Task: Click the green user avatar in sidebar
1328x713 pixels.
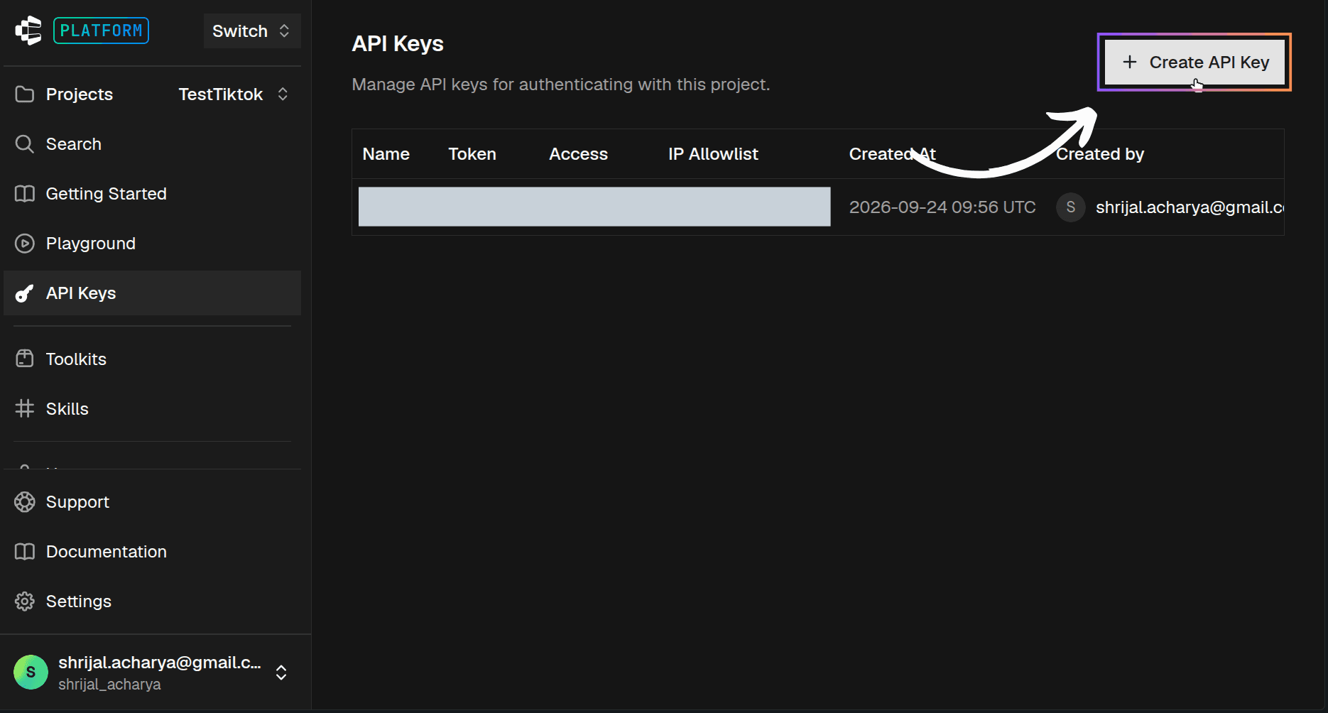Action: point(31,672)
